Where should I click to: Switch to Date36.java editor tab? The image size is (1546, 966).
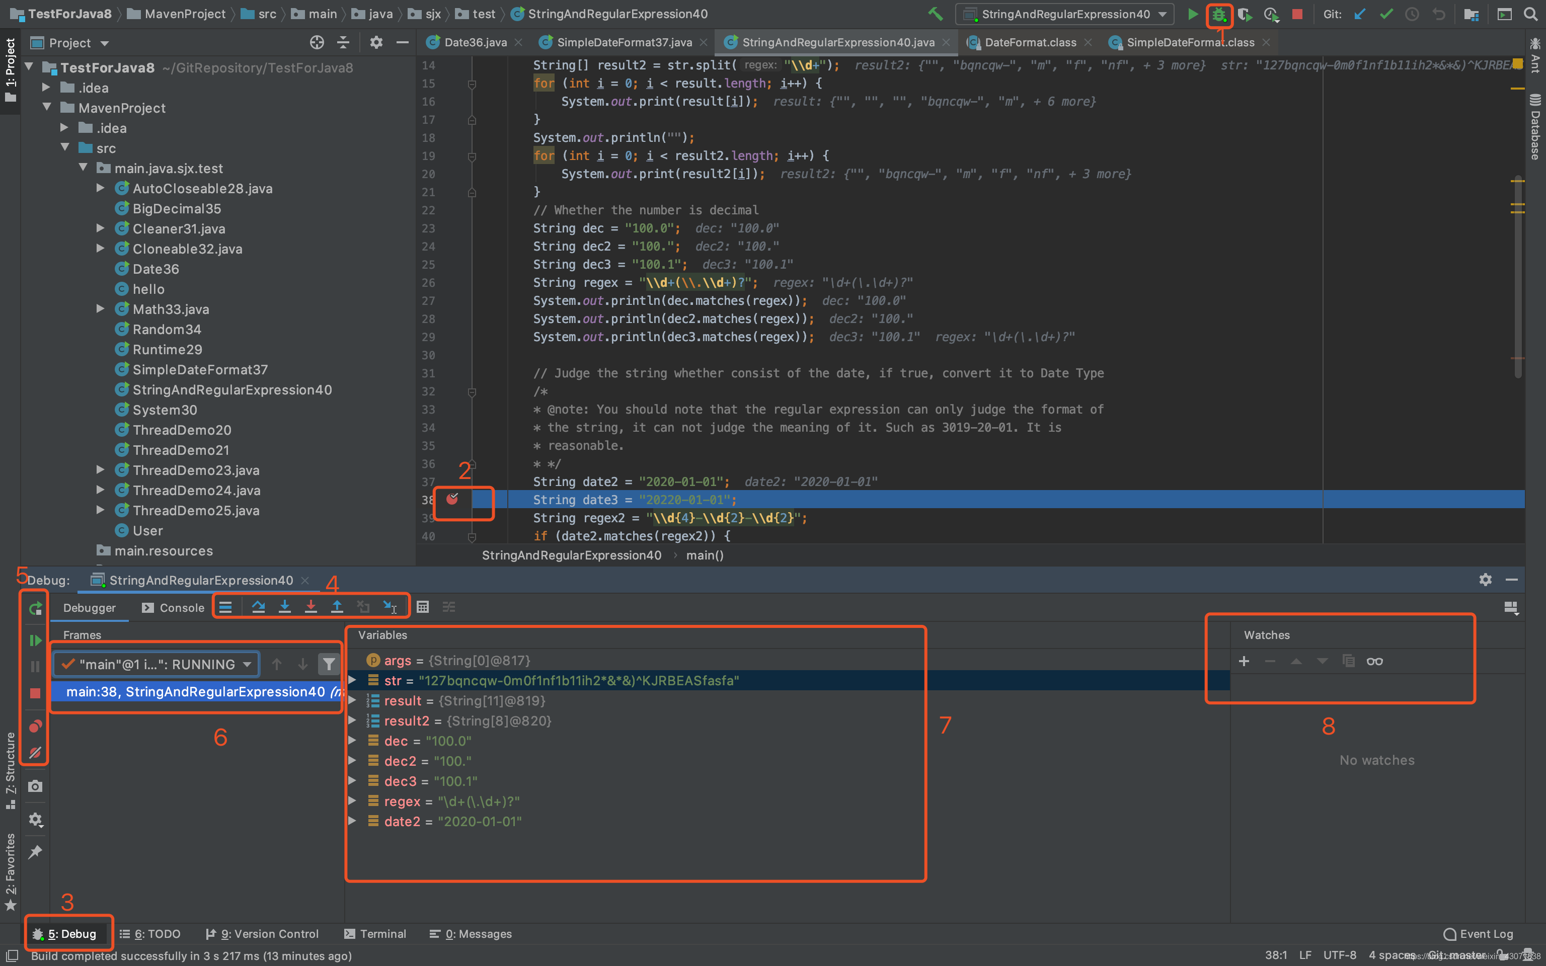pyautogui.click(x=475, y=42)
